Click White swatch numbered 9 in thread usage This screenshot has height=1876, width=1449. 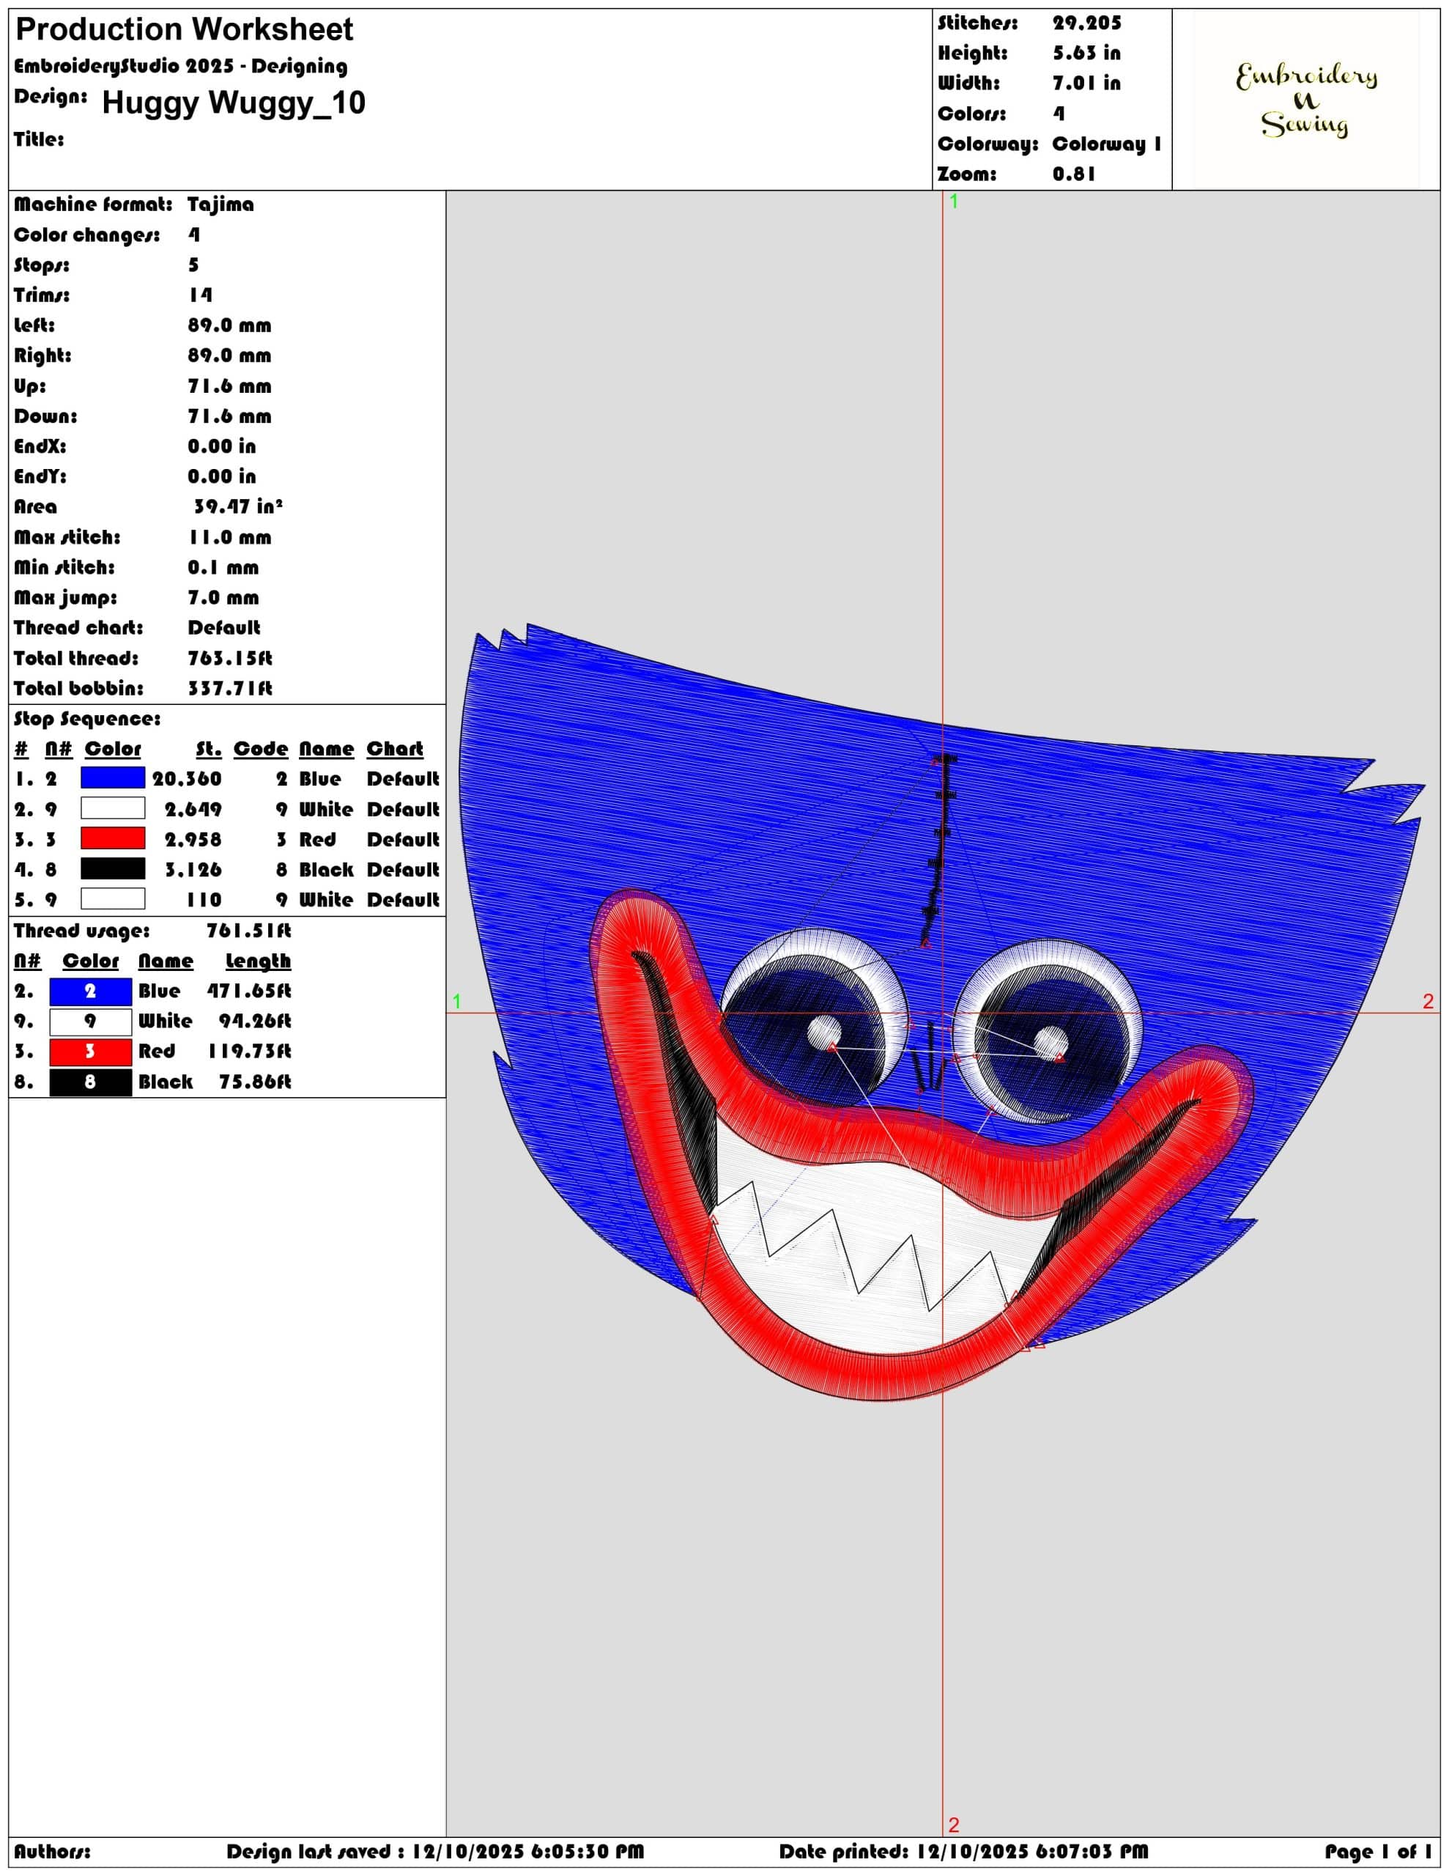[91, 1022]
